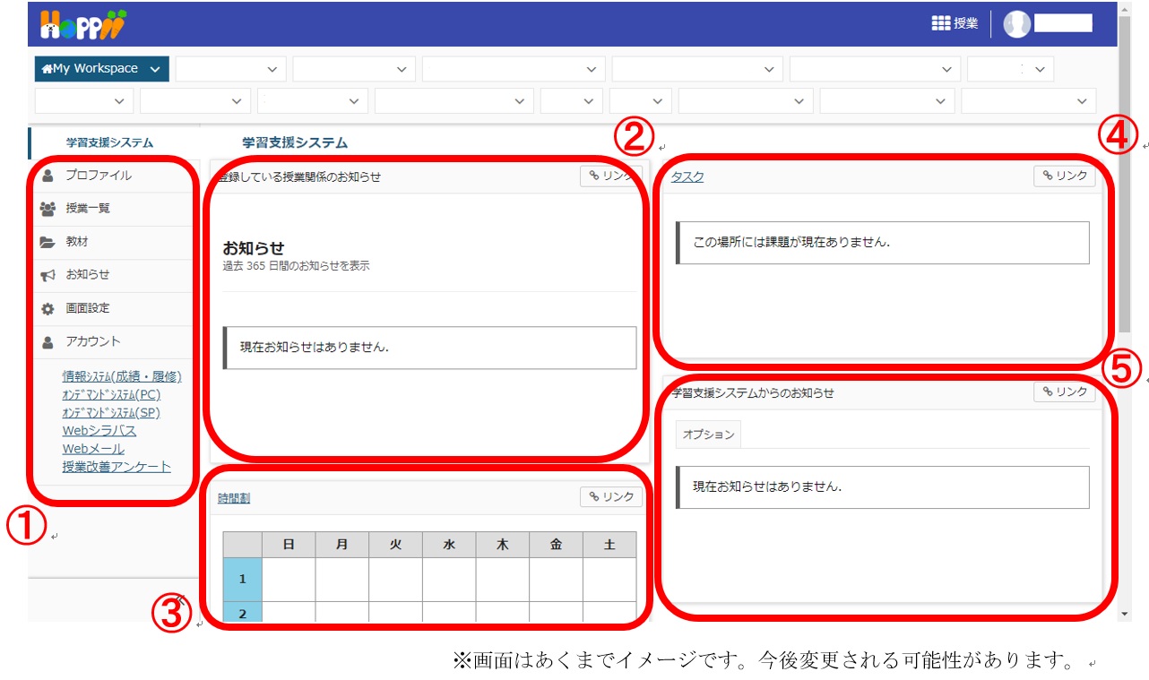Click リンク button in タスク panel
1149x680 pixels.
(1064, 176)
